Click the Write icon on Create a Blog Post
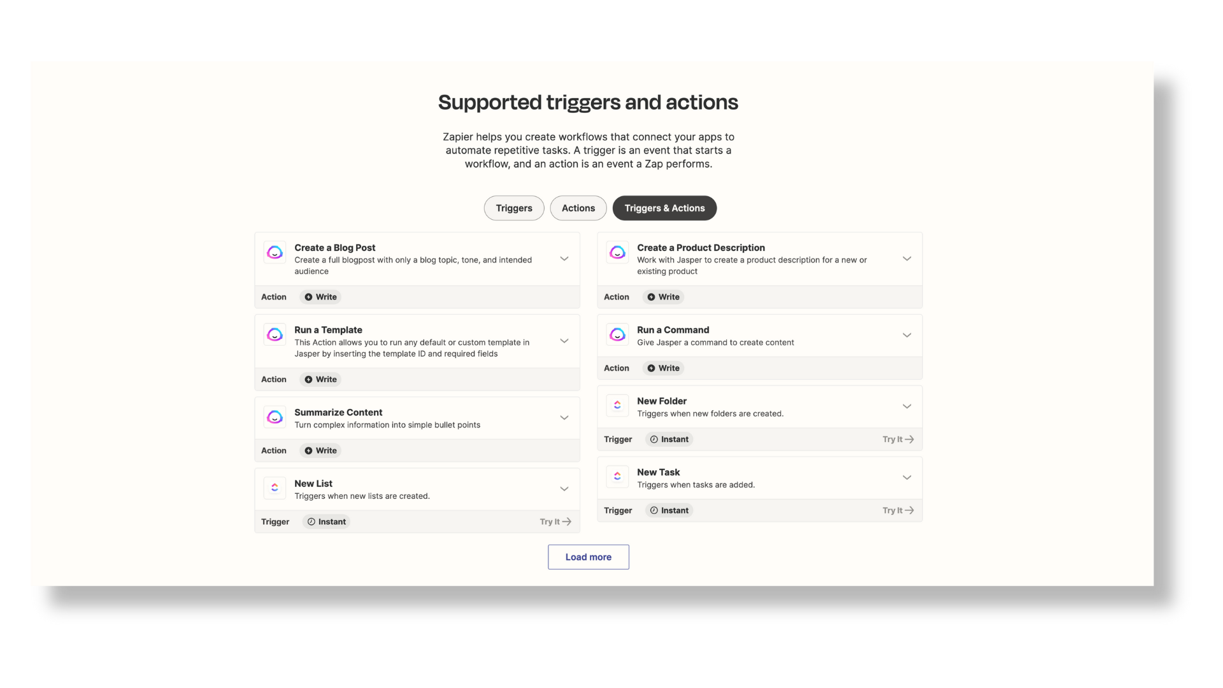This screenshot has width=1223, height=688. coord(308,296)
